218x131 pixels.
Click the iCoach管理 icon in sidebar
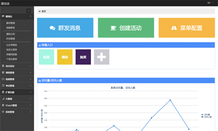pos(3,105)
